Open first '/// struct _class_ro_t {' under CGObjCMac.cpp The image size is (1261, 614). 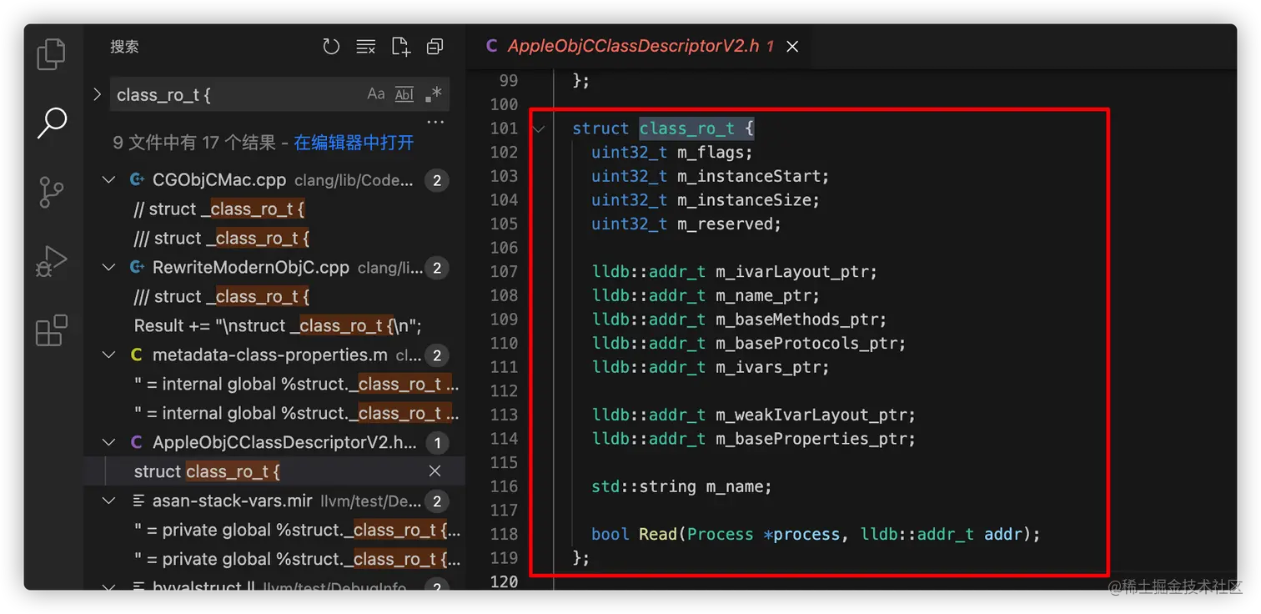pos(221,238)
